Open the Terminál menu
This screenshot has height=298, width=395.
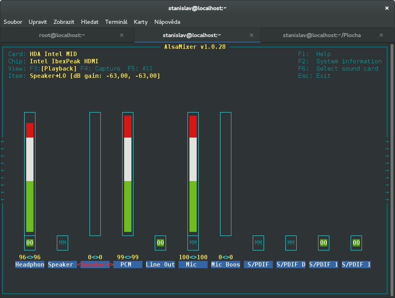(116, 22)
